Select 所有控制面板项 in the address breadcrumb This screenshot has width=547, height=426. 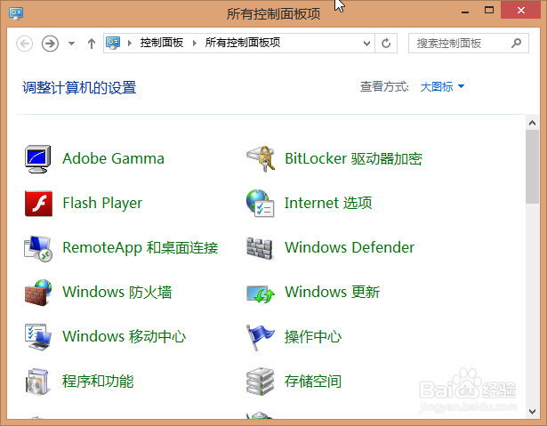[x=243, y=43]
